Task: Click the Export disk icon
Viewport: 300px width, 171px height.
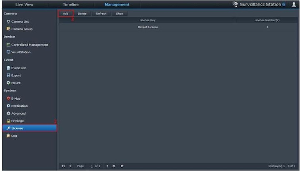Action: click(x=8, y=75)
